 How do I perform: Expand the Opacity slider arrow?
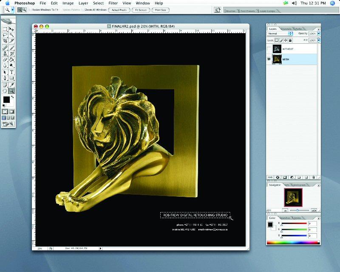click(318, 33)
